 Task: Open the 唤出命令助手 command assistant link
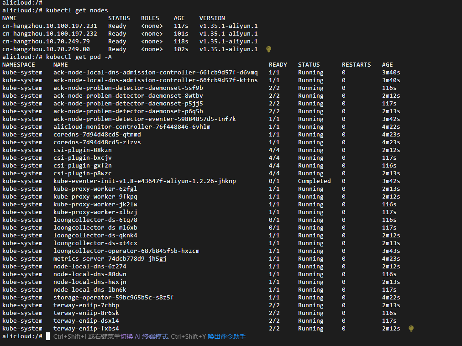point(226,336)
